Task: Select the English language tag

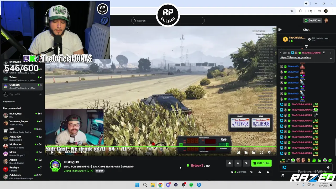Action: (x=99, y=171)
